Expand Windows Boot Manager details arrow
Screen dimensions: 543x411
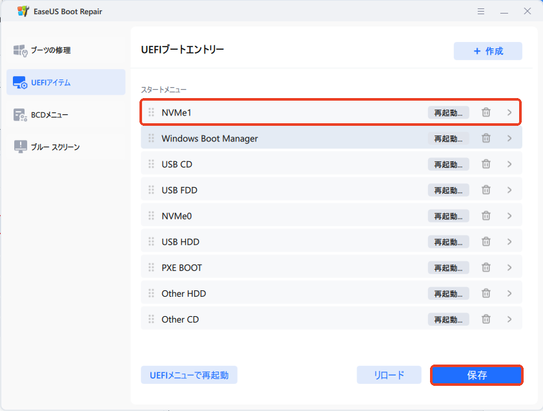[x=509, y=138]
